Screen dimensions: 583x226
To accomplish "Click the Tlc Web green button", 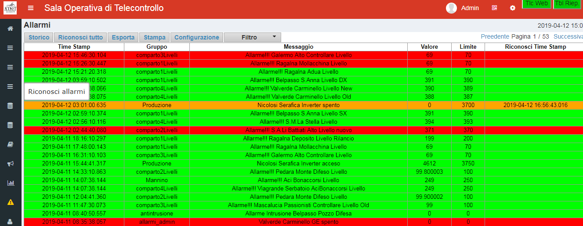I will [x=536, y=4].
